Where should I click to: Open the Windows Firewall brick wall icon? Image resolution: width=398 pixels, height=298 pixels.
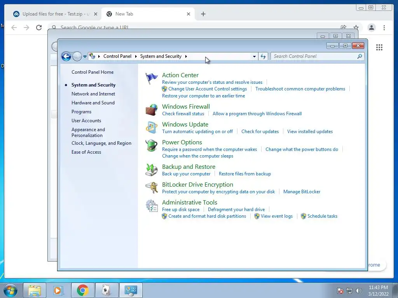tap(152, 110)
